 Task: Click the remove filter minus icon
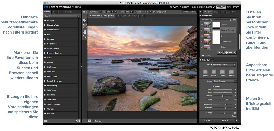point(230,53)
